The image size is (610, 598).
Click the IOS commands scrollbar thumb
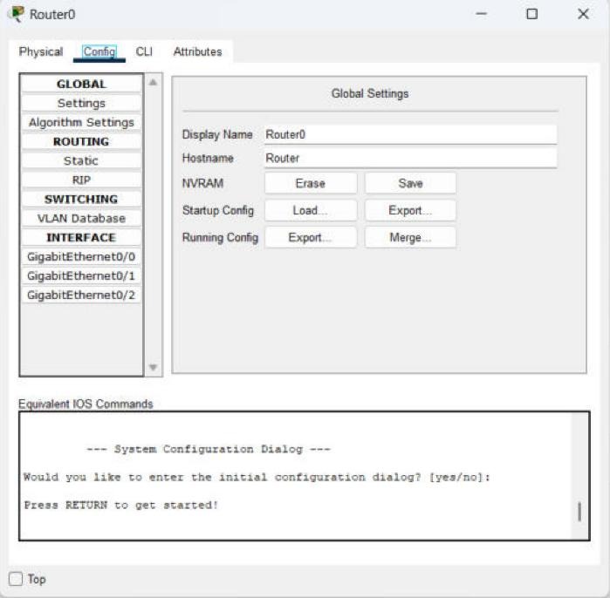coord(579,512)
